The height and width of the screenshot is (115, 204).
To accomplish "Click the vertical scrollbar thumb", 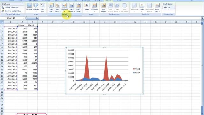I will point(202,65).
